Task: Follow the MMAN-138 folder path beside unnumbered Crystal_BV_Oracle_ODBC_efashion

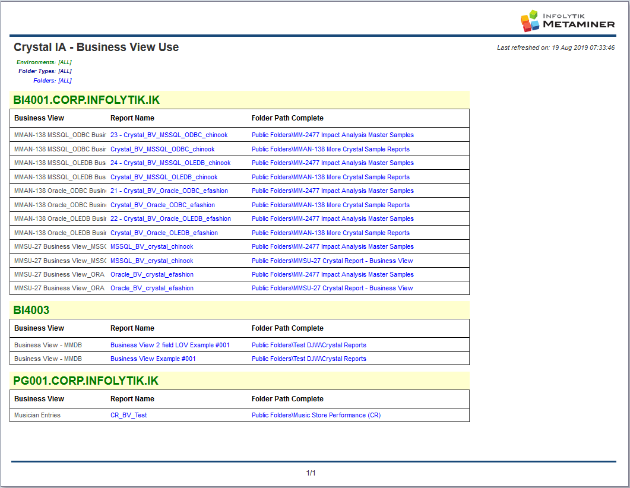Action: pos(331,205)
